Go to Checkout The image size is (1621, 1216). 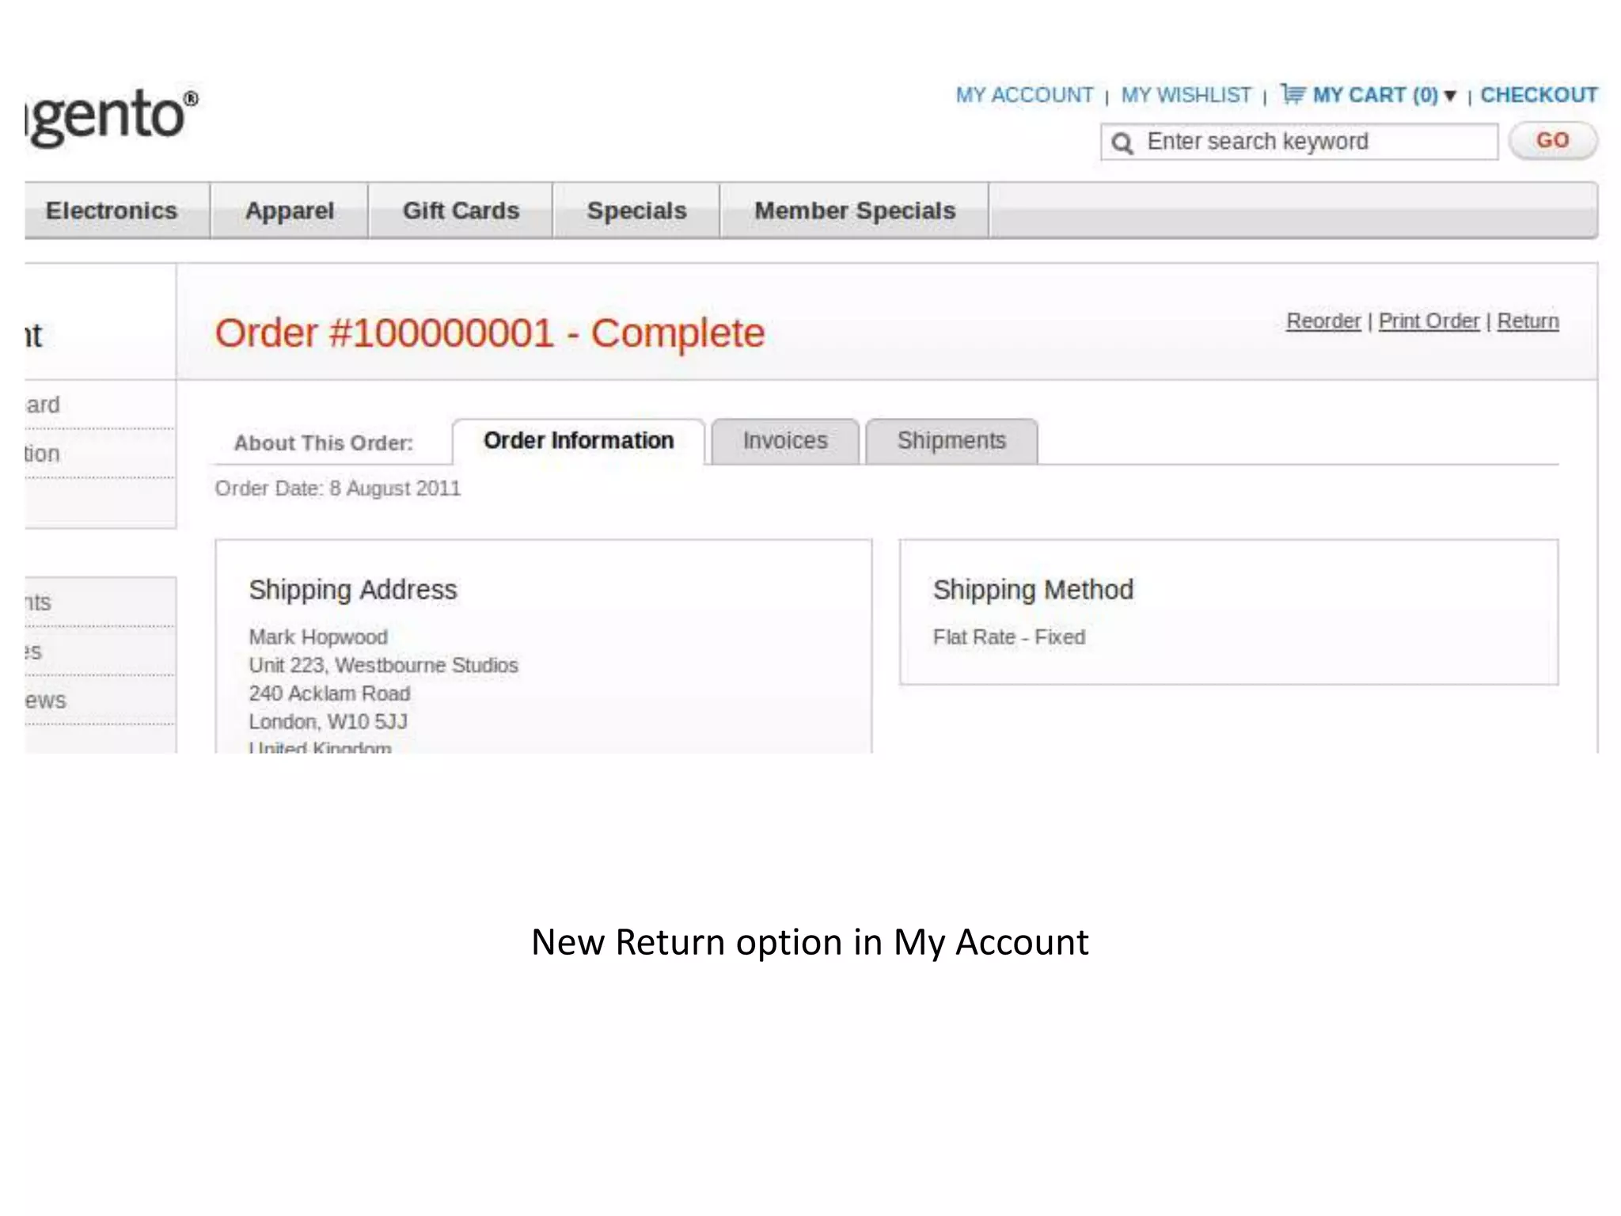(1539, 95)
